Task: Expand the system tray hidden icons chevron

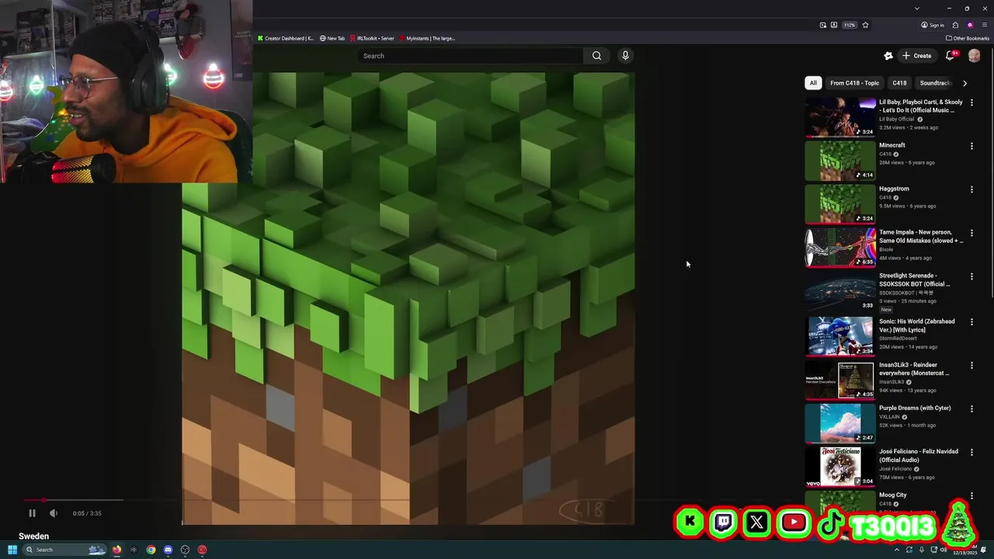Action: click(x=897, y=550)
